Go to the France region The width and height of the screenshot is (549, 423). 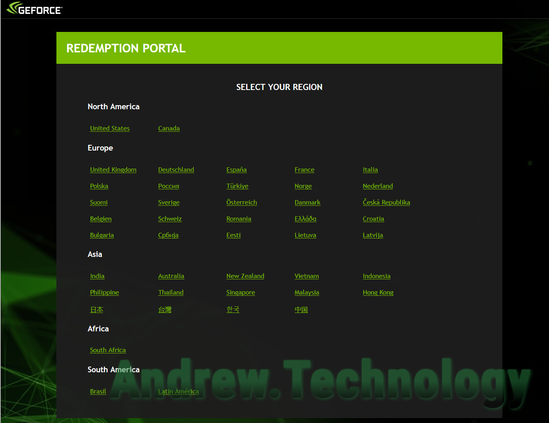(305, 170)
